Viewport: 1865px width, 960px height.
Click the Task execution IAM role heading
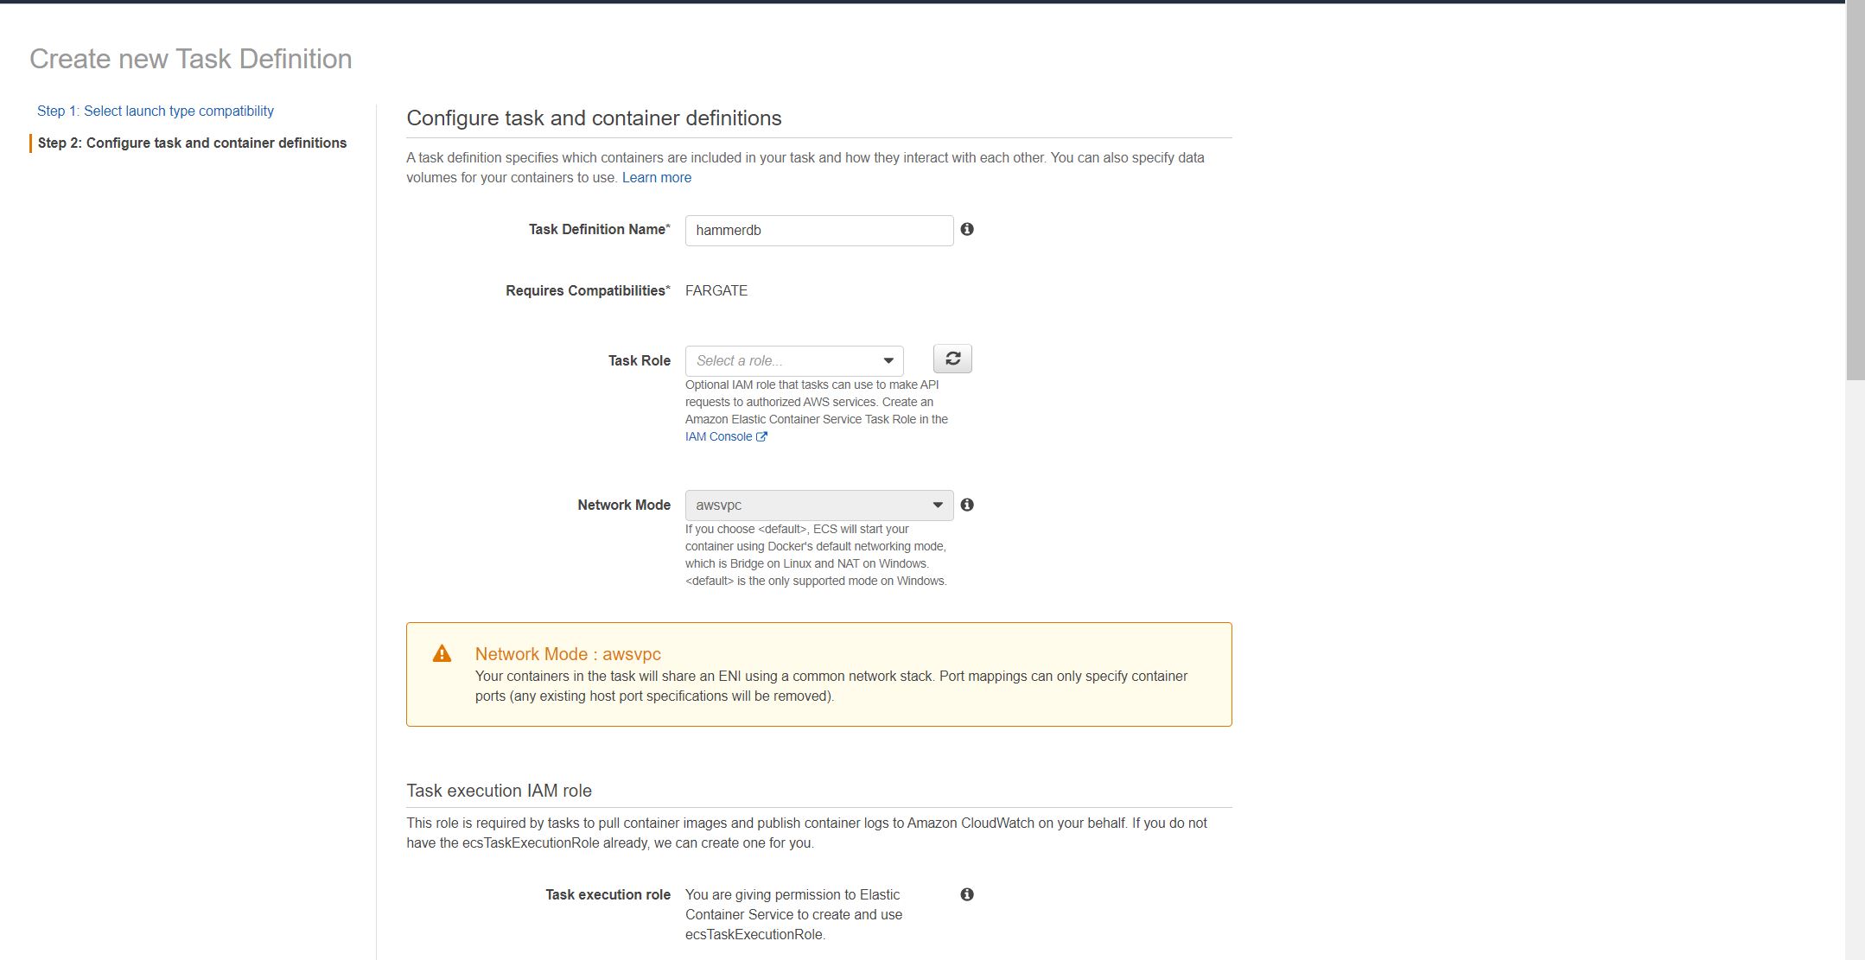(x=499, y=791)
